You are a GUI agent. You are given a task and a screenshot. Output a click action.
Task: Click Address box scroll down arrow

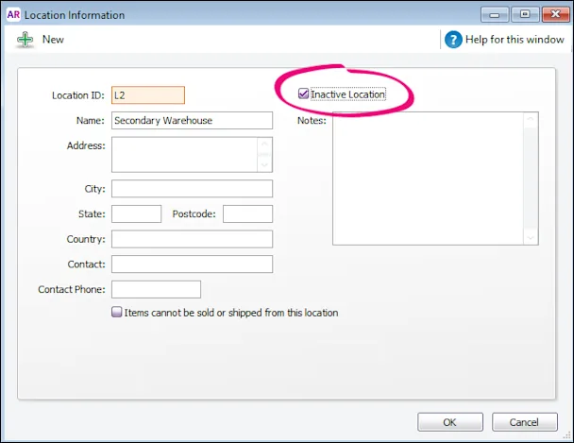(264, 165)
